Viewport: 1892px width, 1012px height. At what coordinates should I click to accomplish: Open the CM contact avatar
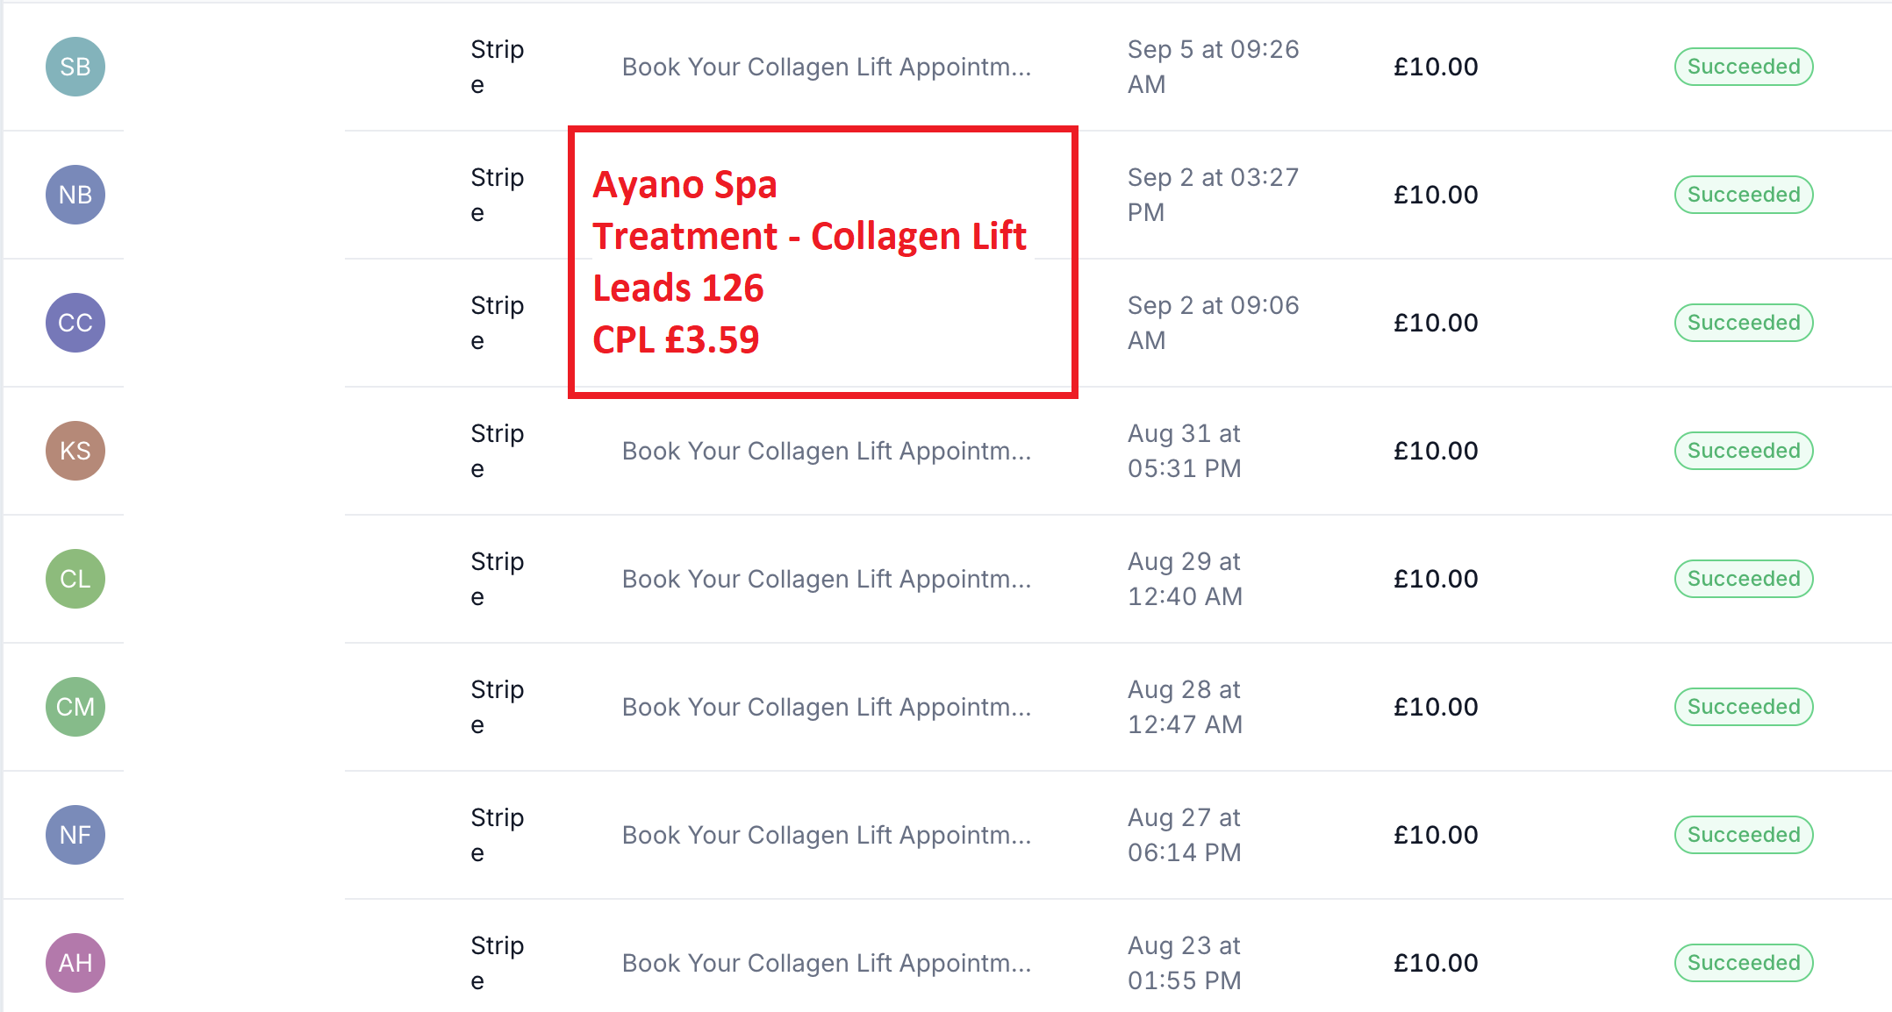(x=75, y=707)
